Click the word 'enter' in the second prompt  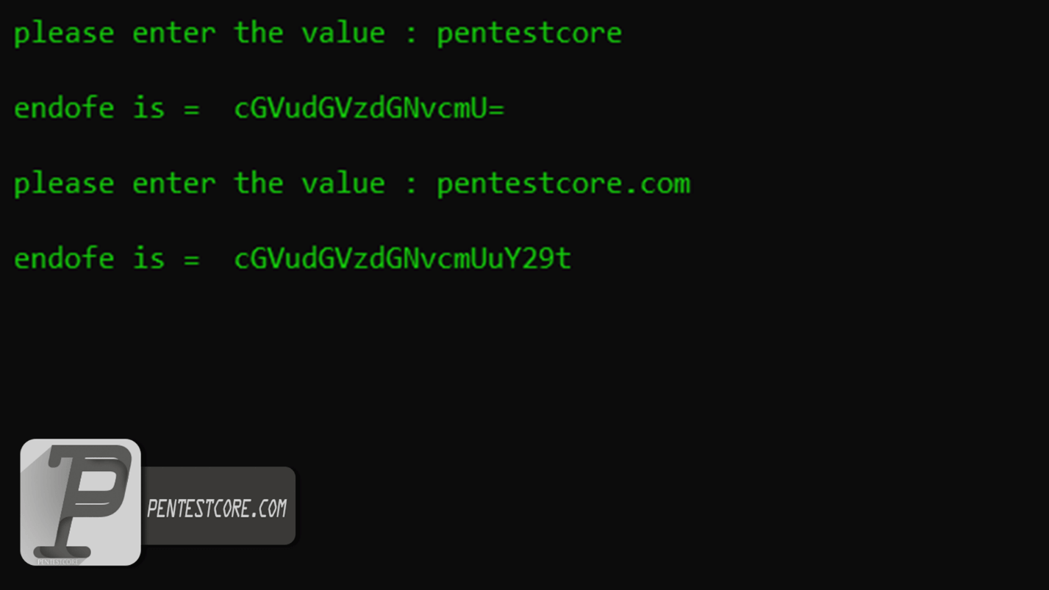174,184
